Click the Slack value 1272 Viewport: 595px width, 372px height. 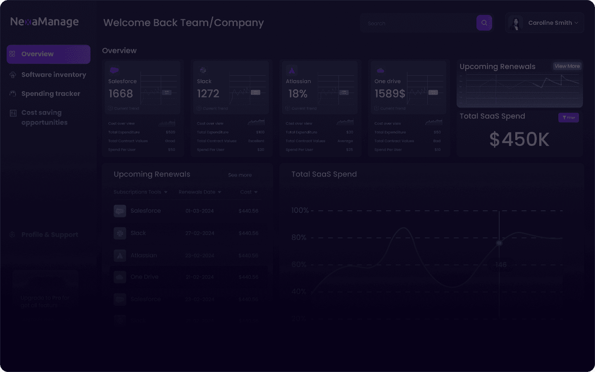[208, 94]
